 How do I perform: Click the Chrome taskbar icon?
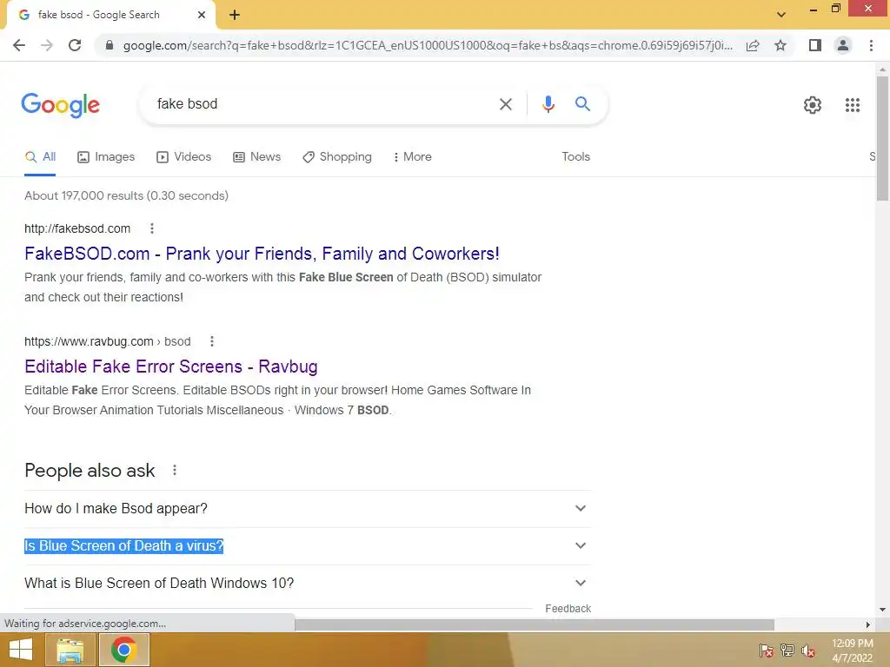click(124, 650)
